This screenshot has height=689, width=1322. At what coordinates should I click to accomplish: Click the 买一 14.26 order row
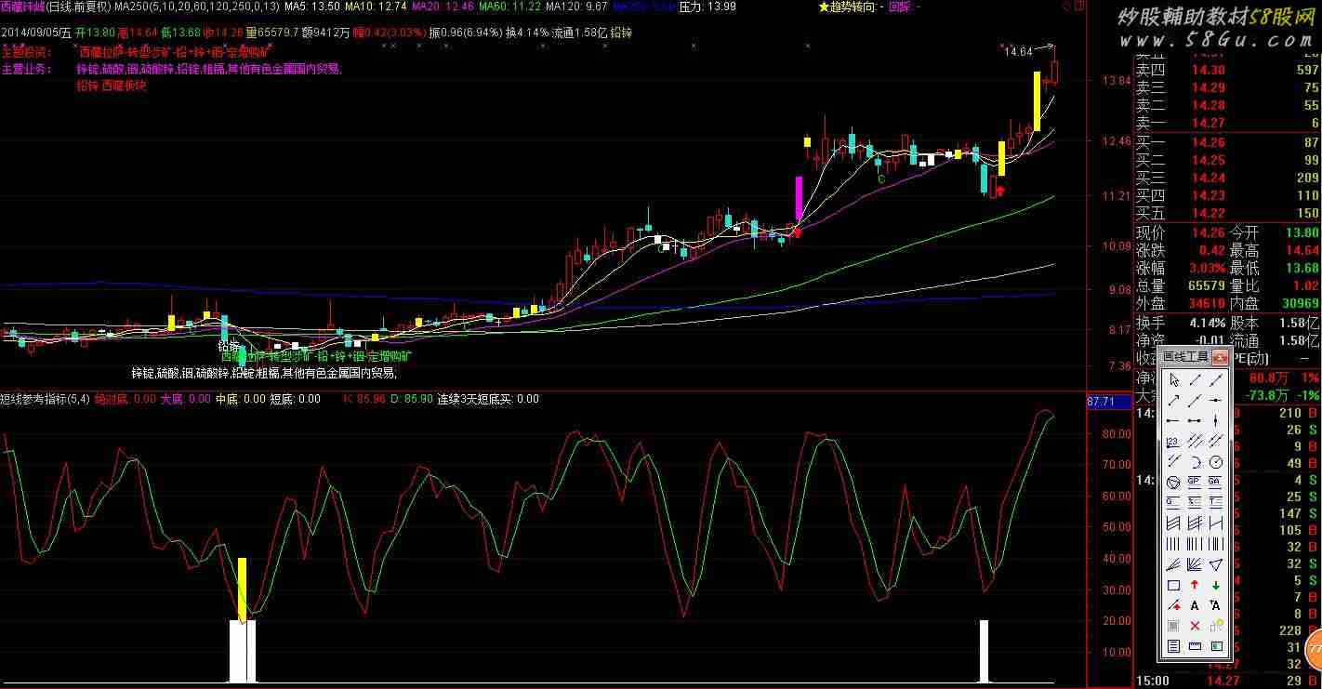point(1228,142)
